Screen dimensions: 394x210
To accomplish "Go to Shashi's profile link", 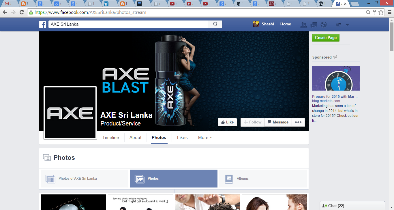I will pos(268,24).
